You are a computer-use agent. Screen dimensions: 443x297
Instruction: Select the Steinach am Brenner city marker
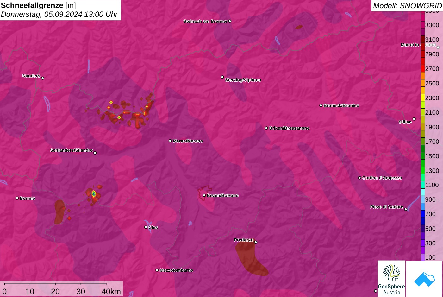tap(230, 21)
